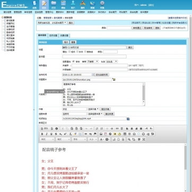The width and height of the screenshot is (192, 192).
Task: Open the Styles dropdown in the editor toolbar
Action: [47, 139]
